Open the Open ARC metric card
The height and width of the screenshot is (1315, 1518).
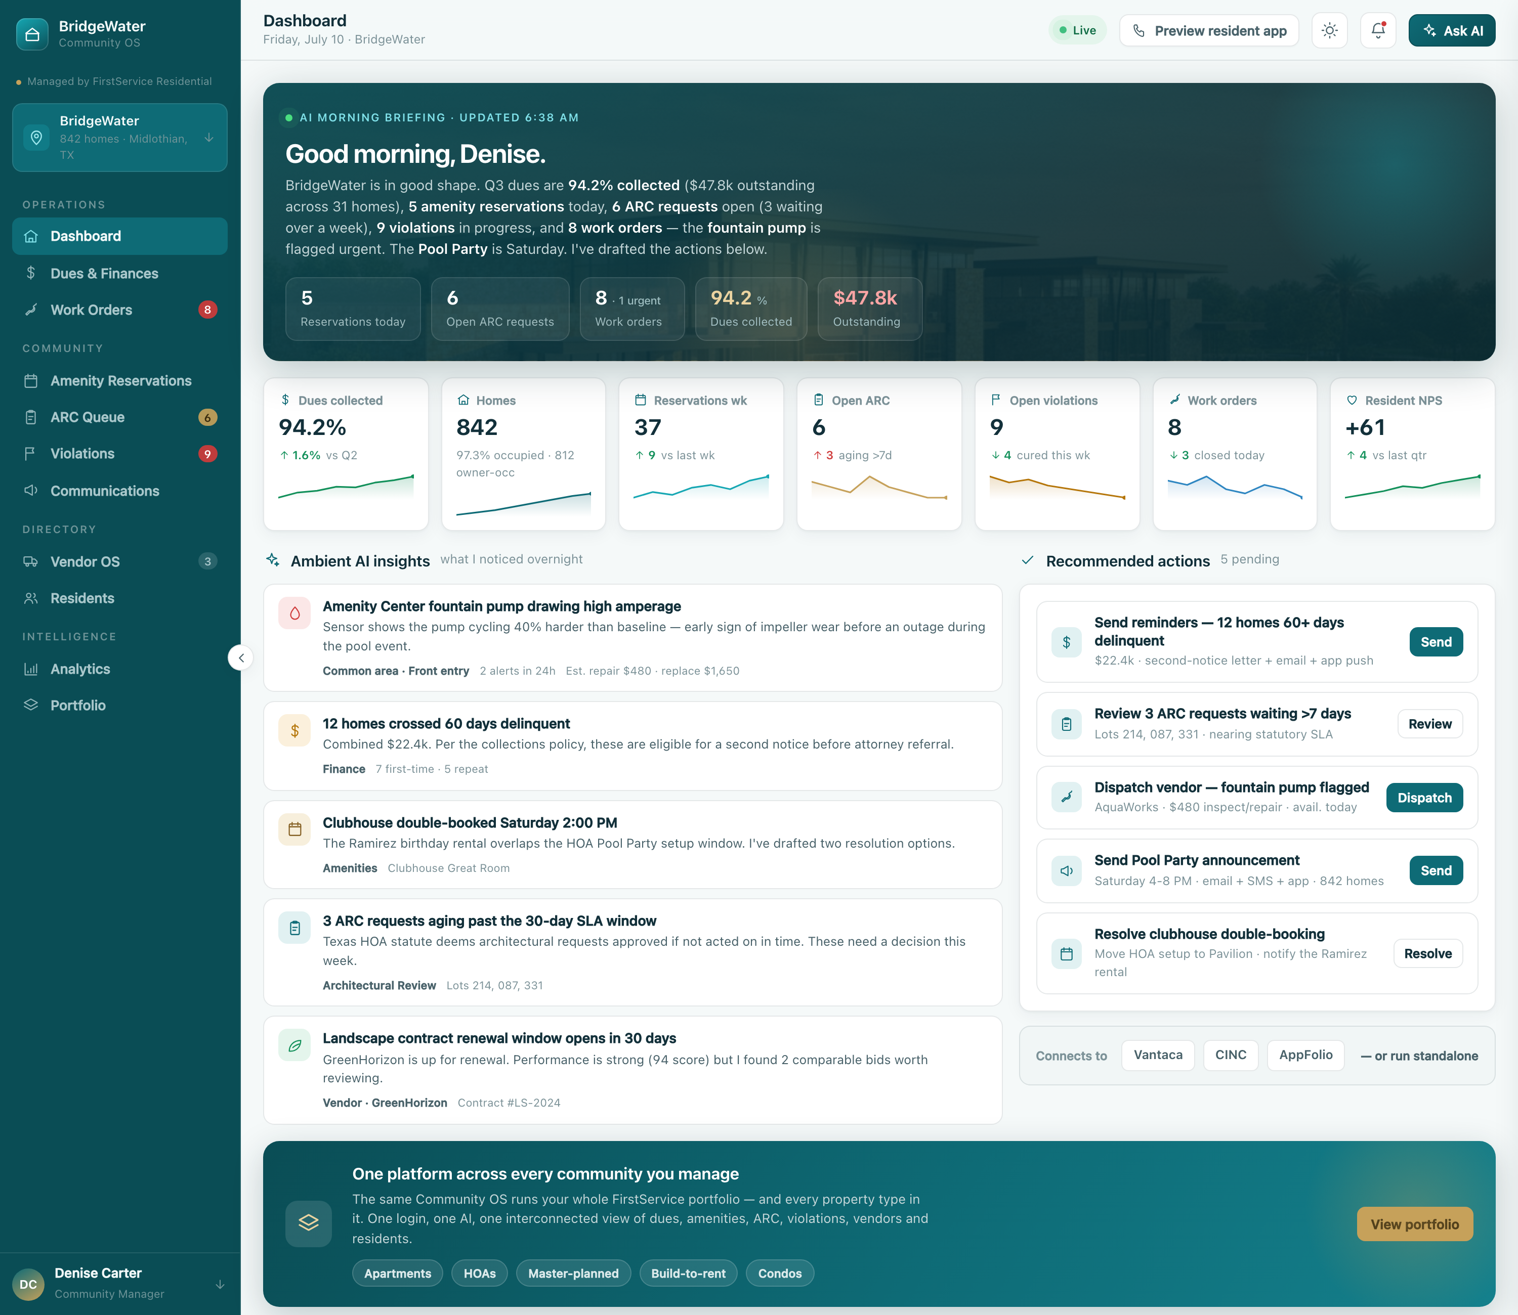[x=879, y=454]
